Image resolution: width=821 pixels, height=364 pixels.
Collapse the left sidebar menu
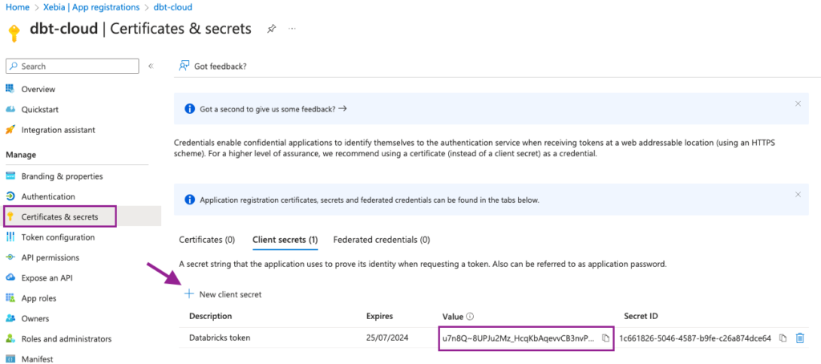151,66
